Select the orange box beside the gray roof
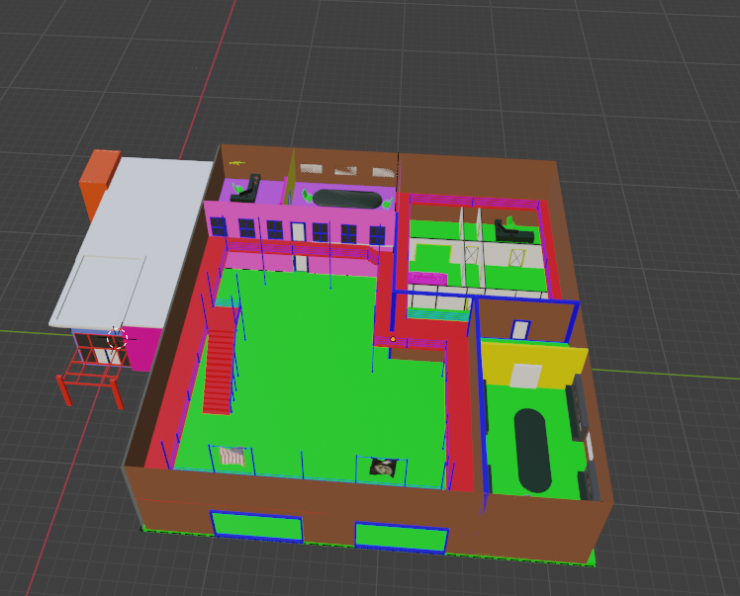The height and width of the screenshot is (596, 740). click(x=99, y=184)
